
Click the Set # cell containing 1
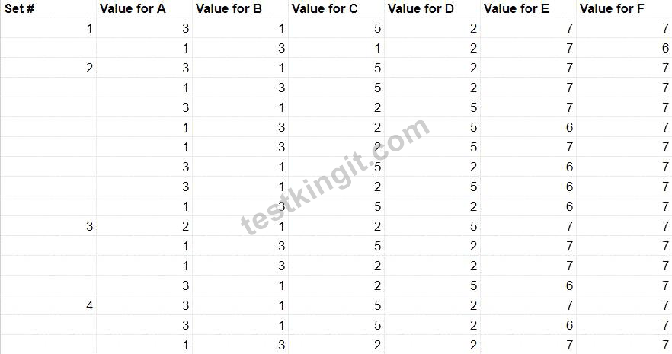click(48, 28)
